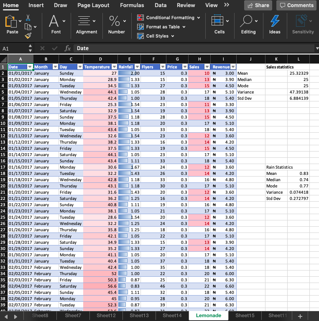319x321 pixels.
Task: Click the Format Painter brush icon
Action: click(x=28, y=36)
